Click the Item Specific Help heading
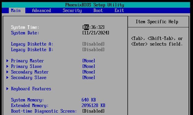 (x=157, y=22)
